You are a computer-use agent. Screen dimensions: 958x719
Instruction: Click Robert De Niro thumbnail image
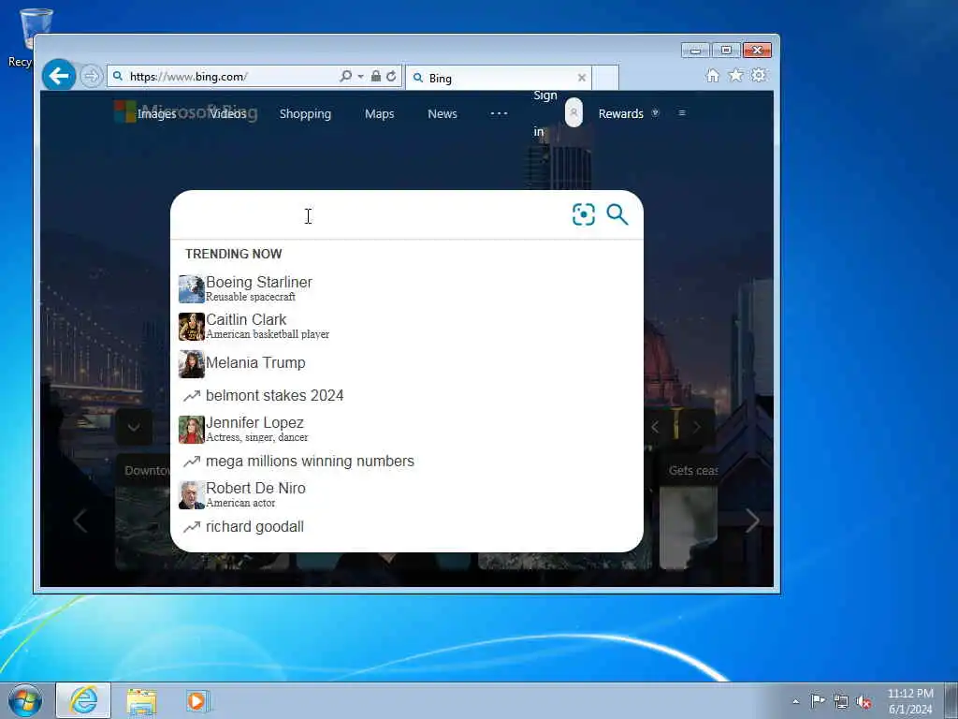click(191, 495)
